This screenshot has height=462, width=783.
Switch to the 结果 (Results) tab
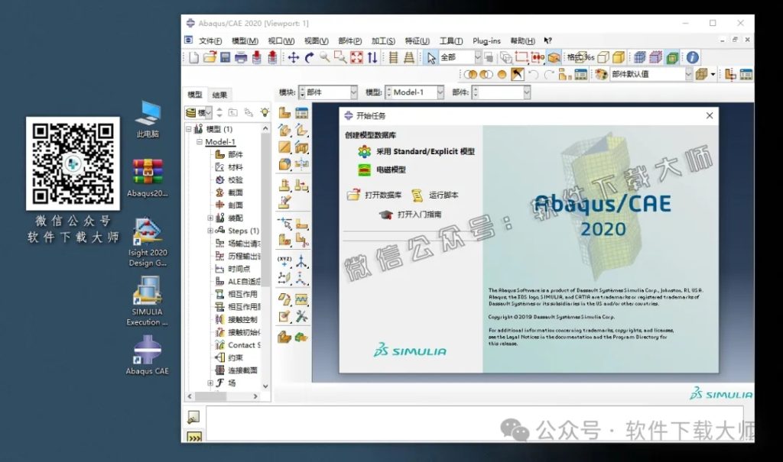(x=219, y=94)
